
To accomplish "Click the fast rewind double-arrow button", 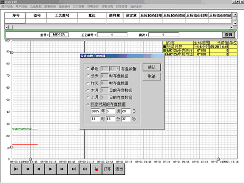I will pyautogui.click(x=28, y=169).
